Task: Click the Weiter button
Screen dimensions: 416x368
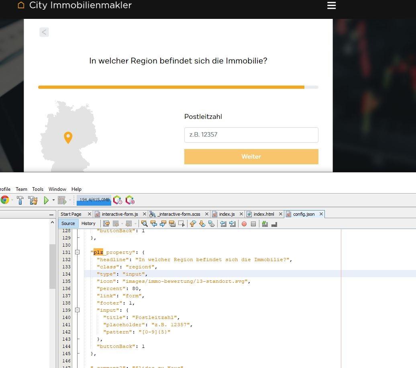Action: pos(251,157)
